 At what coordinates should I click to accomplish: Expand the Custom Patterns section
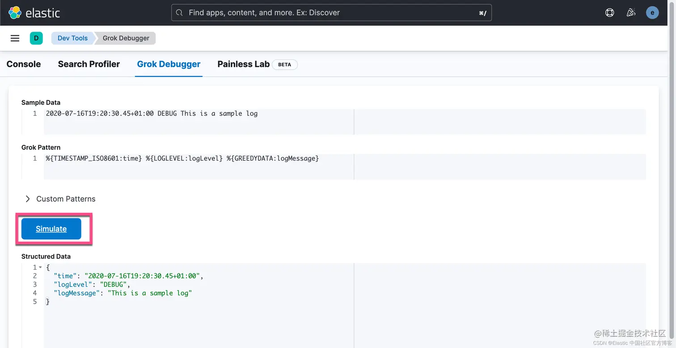tap(60, 199)
